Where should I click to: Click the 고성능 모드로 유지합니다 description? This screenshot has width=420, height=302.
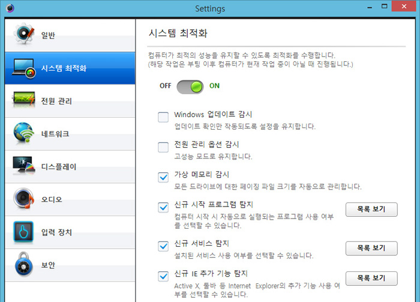[213, 156]
